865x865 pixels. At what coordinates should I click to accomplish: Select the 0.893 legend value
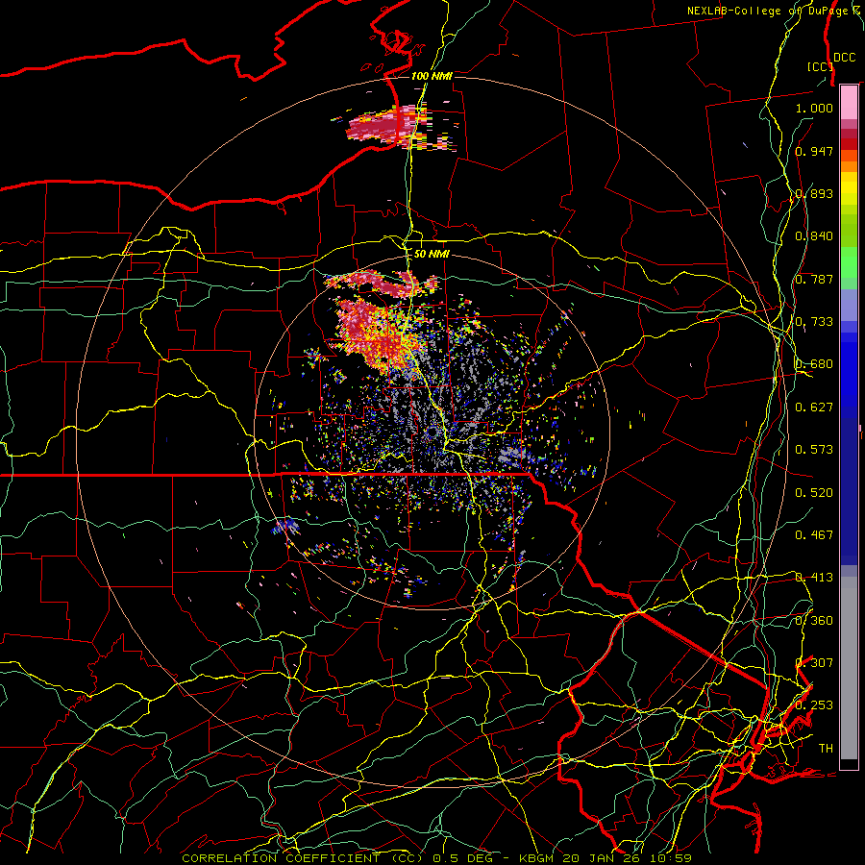[814, 193]
